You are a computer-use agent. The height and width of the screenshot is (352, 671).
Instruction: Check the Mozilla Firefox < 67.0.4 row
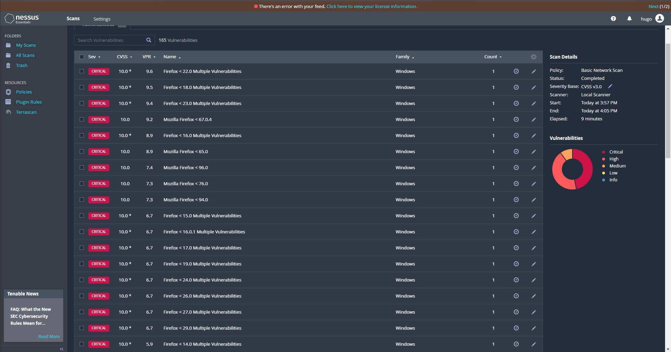(81, 119)
